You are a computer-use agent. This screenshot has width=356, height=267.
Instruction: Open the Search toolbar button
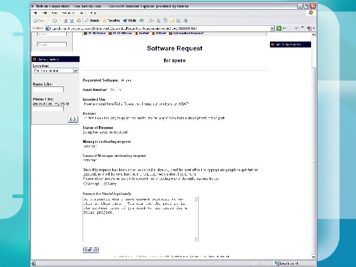point(92,21)
